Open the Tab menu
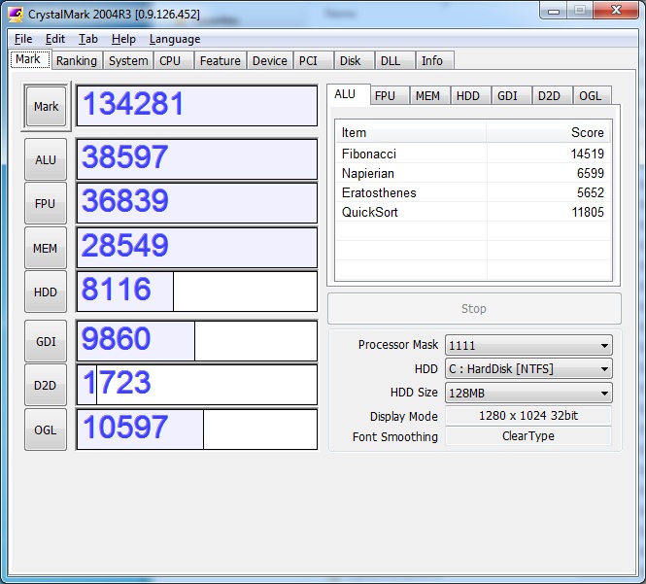 [x=88, y=39]
